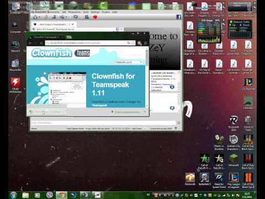This screenshot has width=265, height=199.
Task: Click the Chrome back arrow
Action: 30,43
